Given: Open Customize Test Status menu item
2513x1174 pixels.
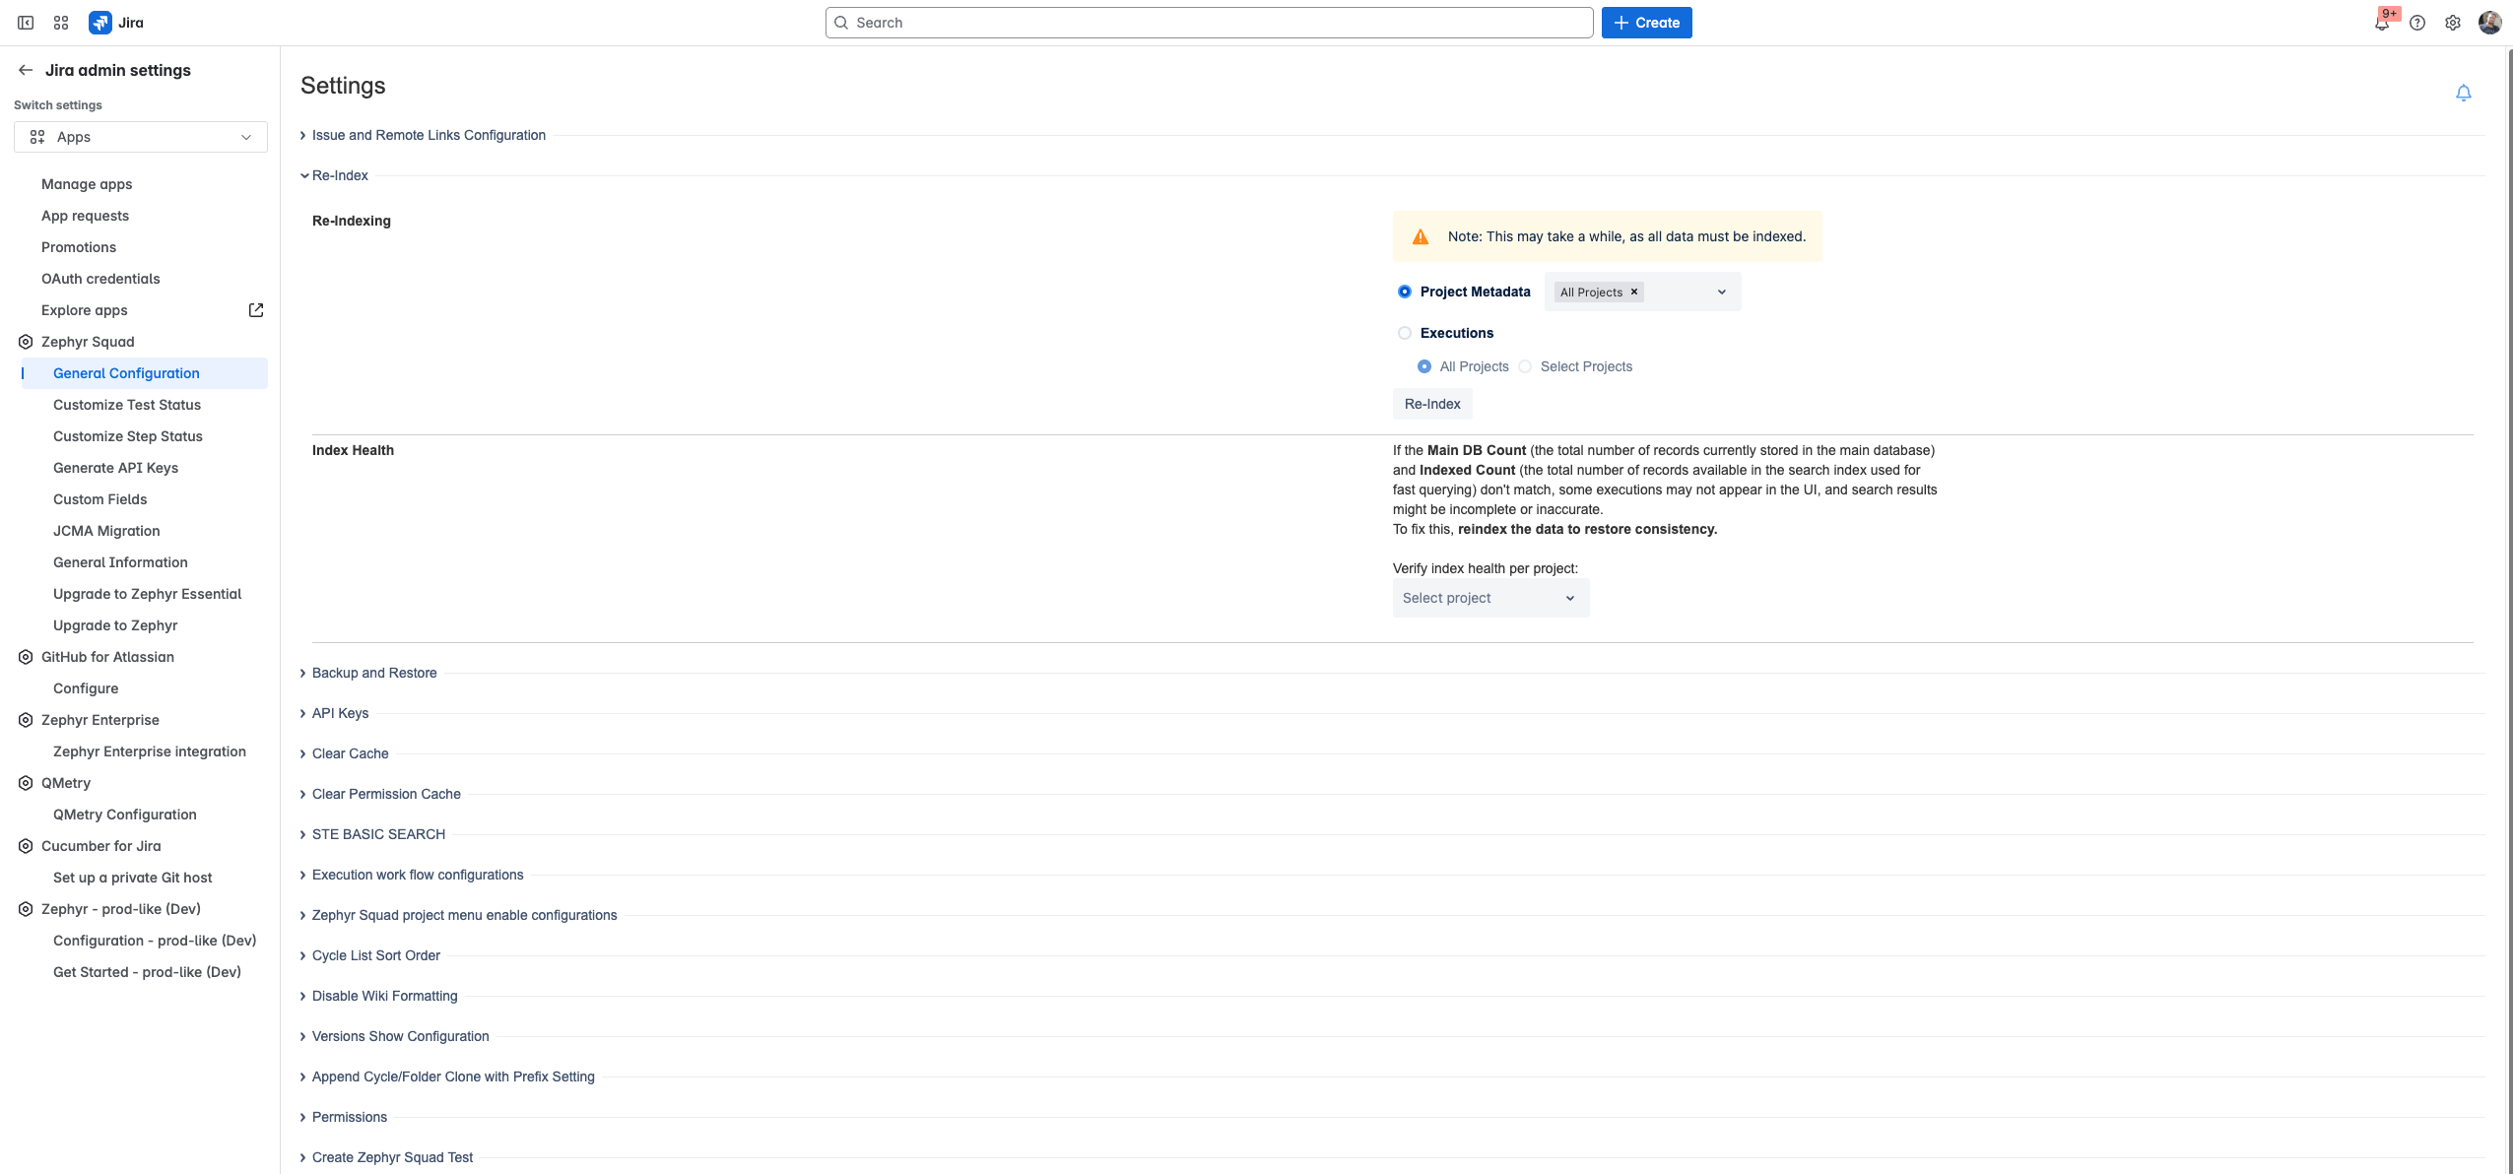Looking at the screenshot, I should pos(127,405).
